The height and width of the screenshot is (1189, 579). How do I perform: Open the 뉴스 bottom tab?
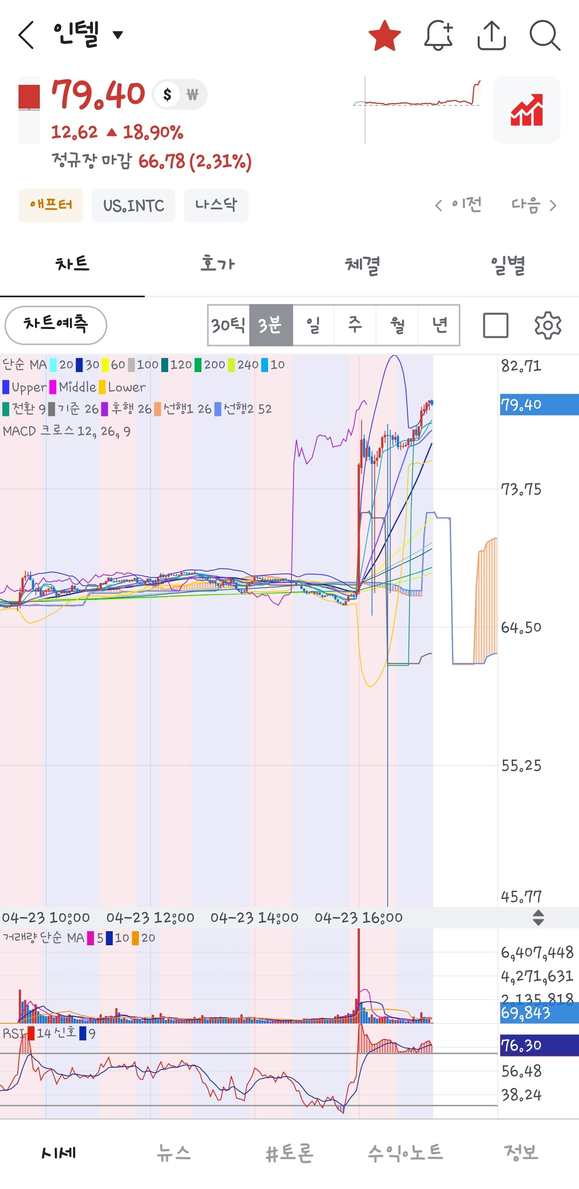point(173,1152)
